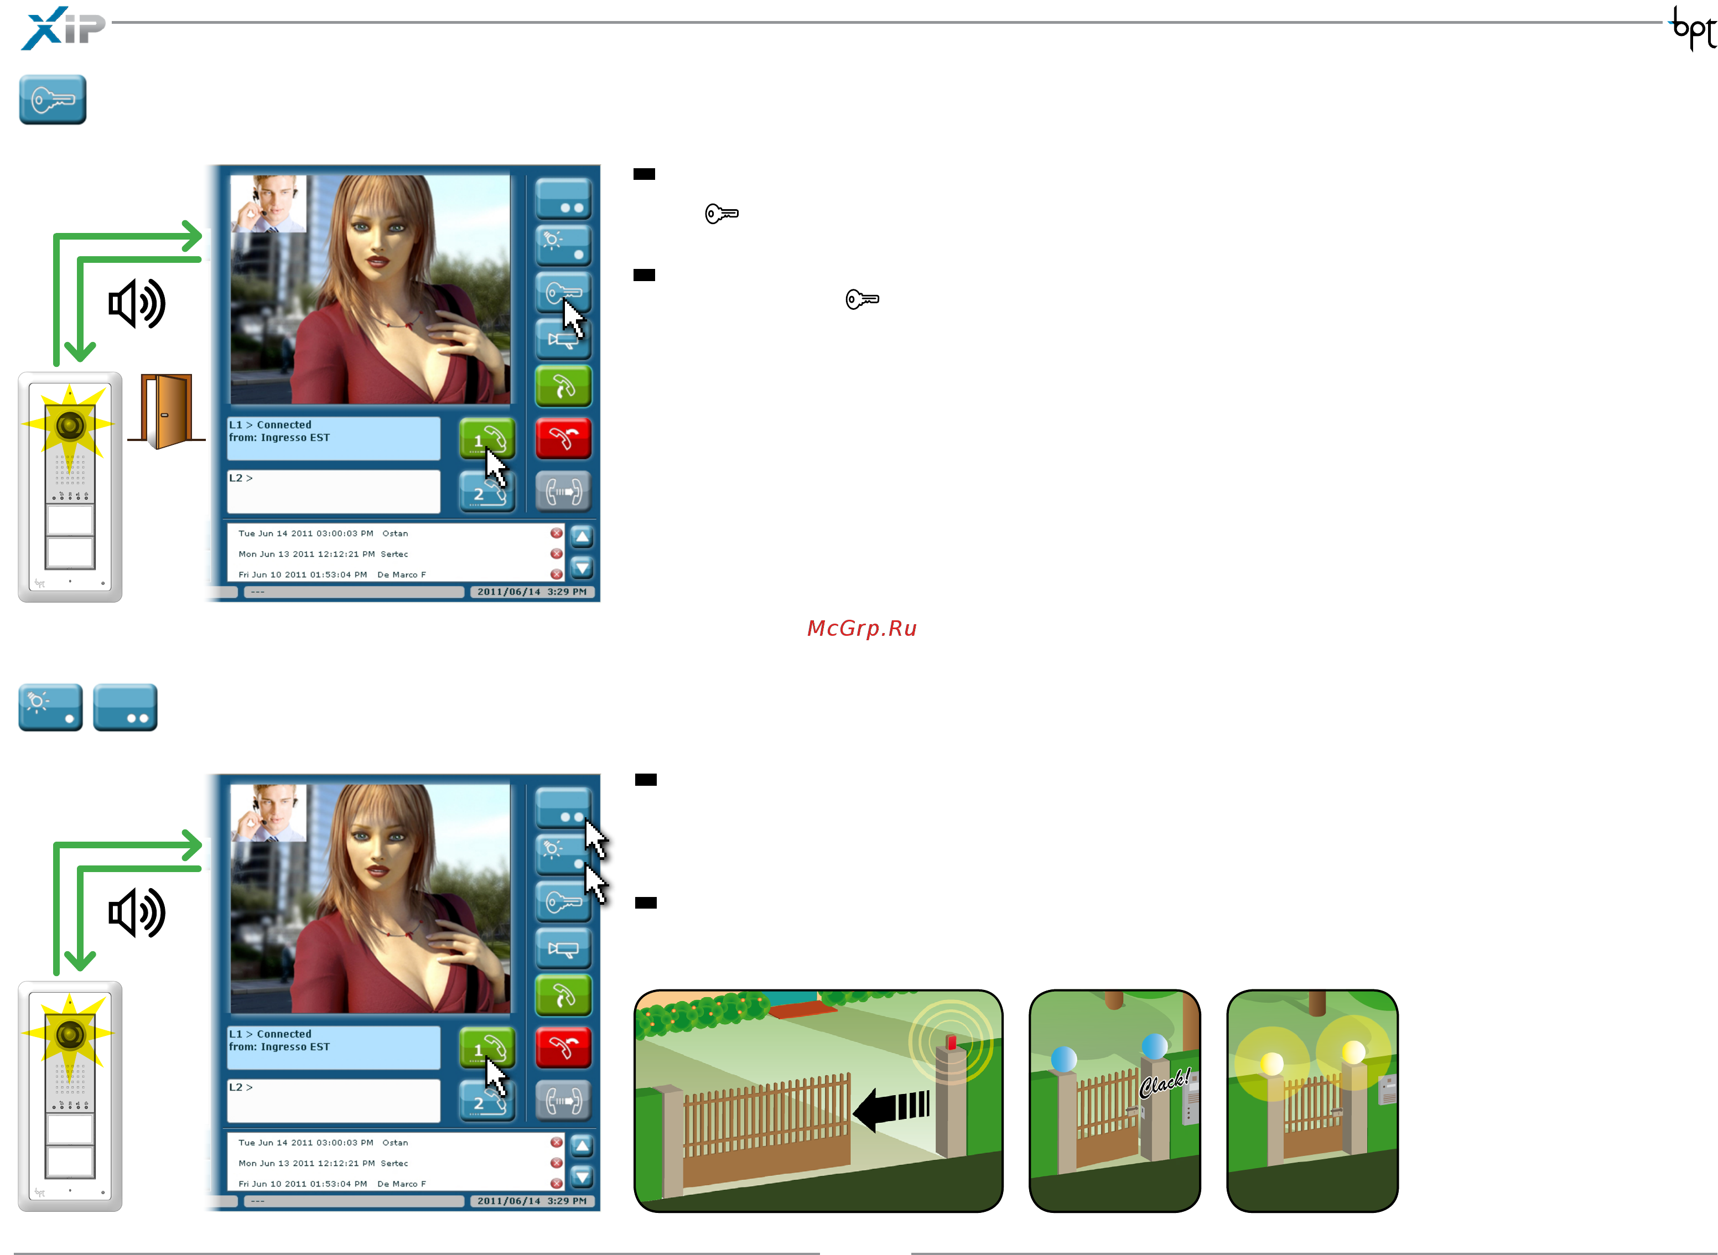Viewport: 1718px width, 1255px height.
Task: Click the green answer handset button in the lower screenshot
Action: tap(563, 996)
